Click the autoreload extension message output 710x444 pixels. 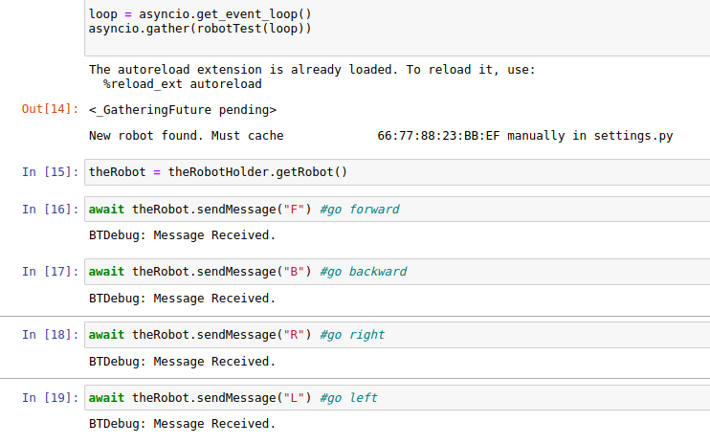(x=312, y=77)
